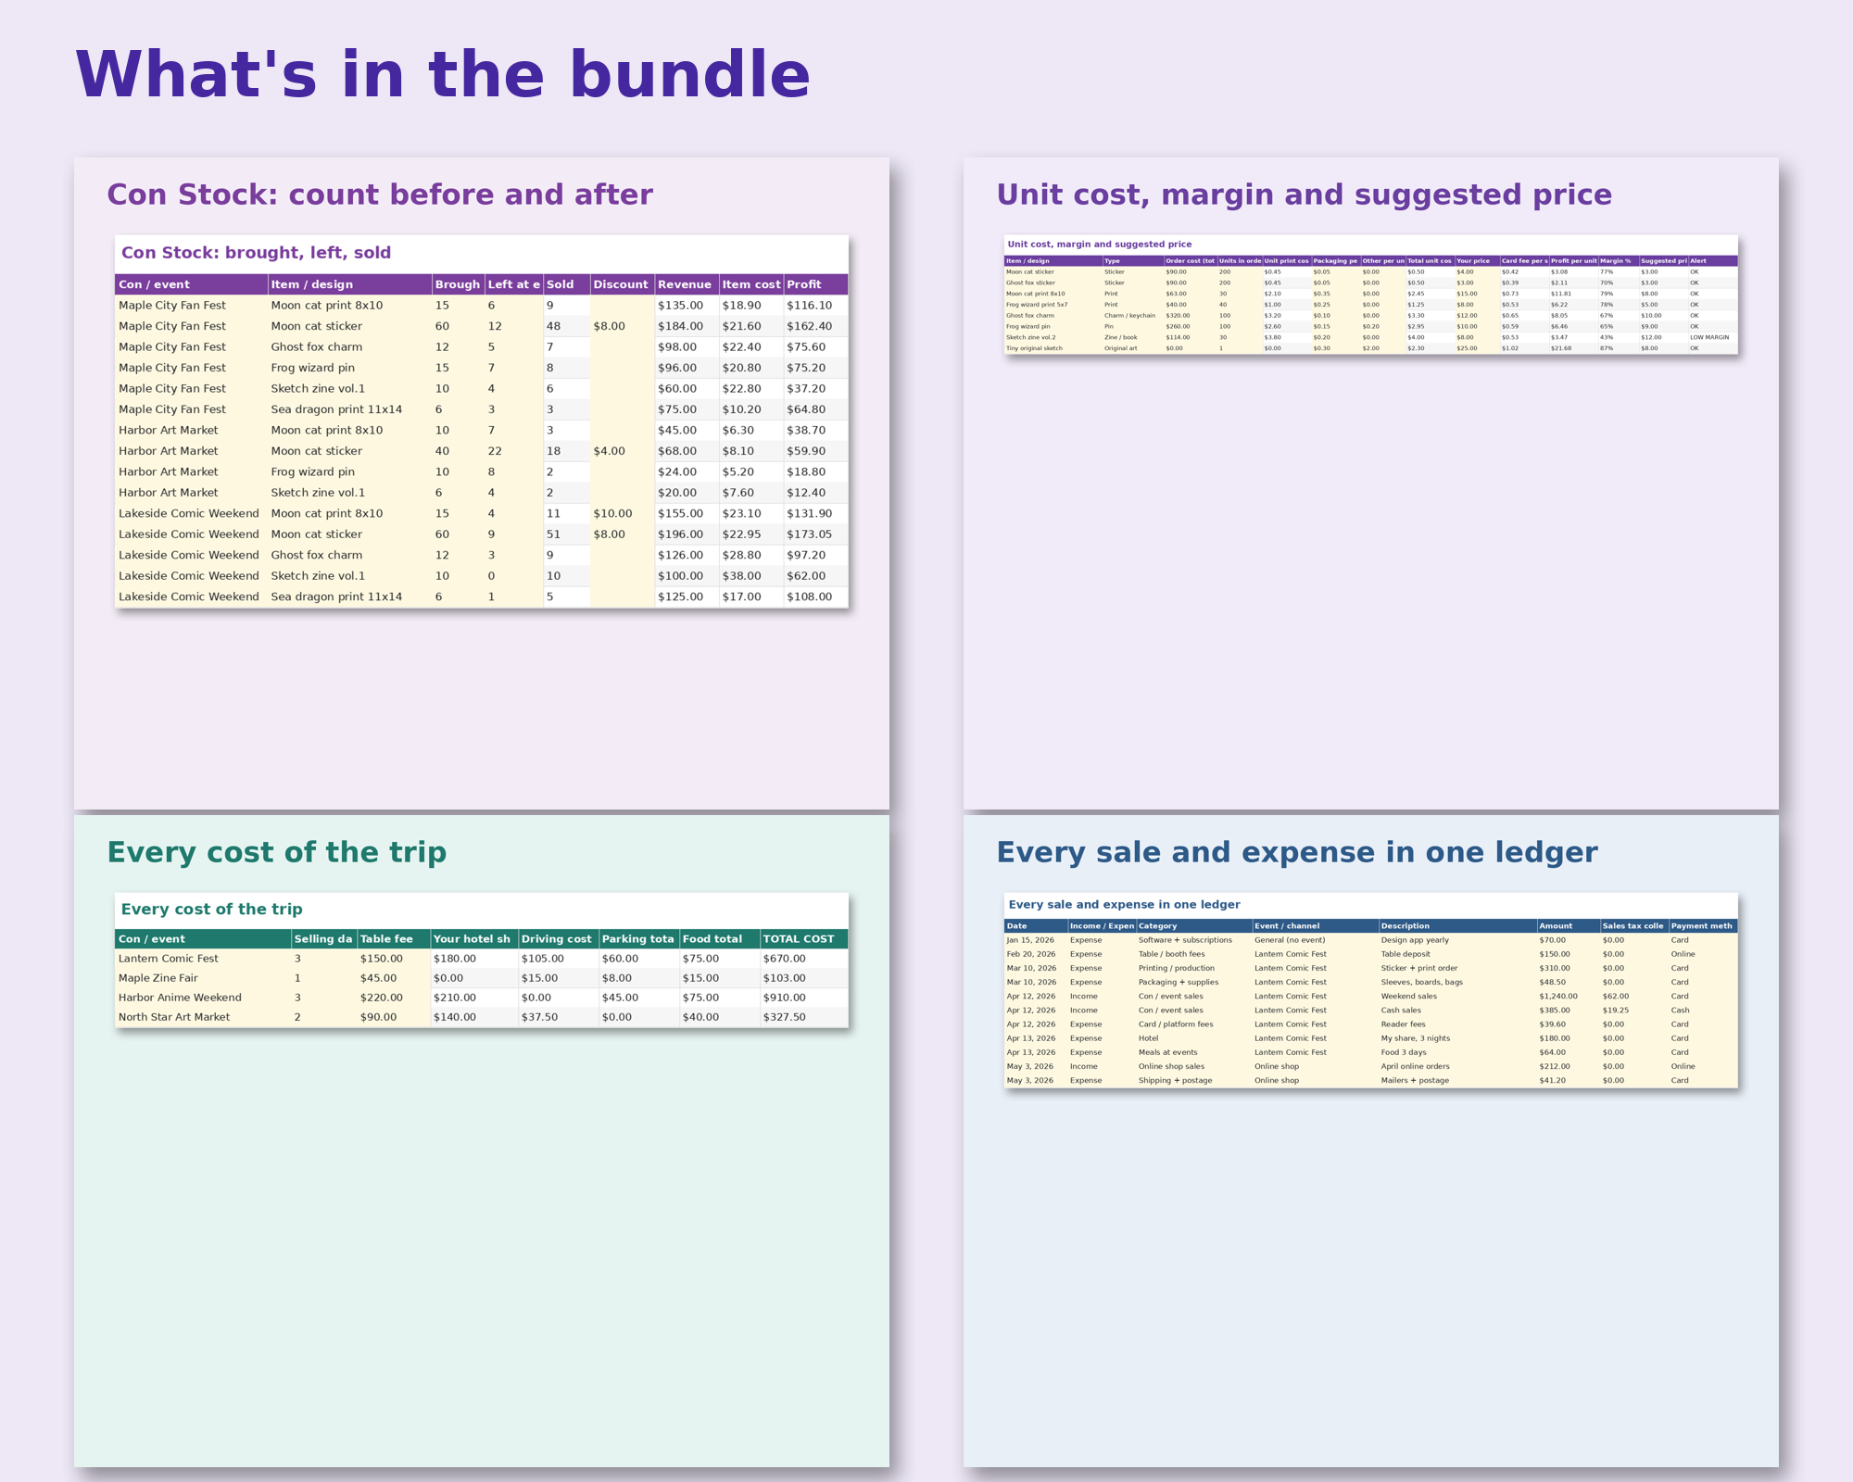1853x1482 pixels.
Task: Click the "Charm / keychain" type cell
Action: pos(1132,316)
